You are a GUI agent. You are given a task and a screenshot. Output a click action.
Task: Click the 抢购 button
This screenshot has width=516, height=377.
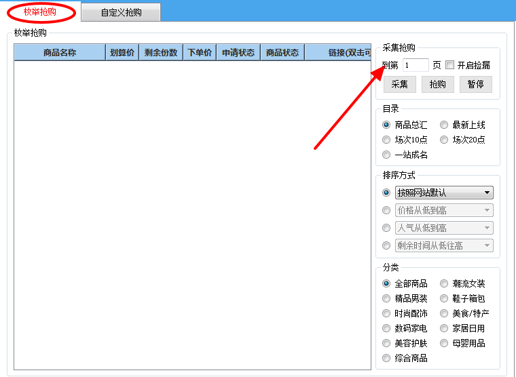pyautogui.click(x=438, y=84)
